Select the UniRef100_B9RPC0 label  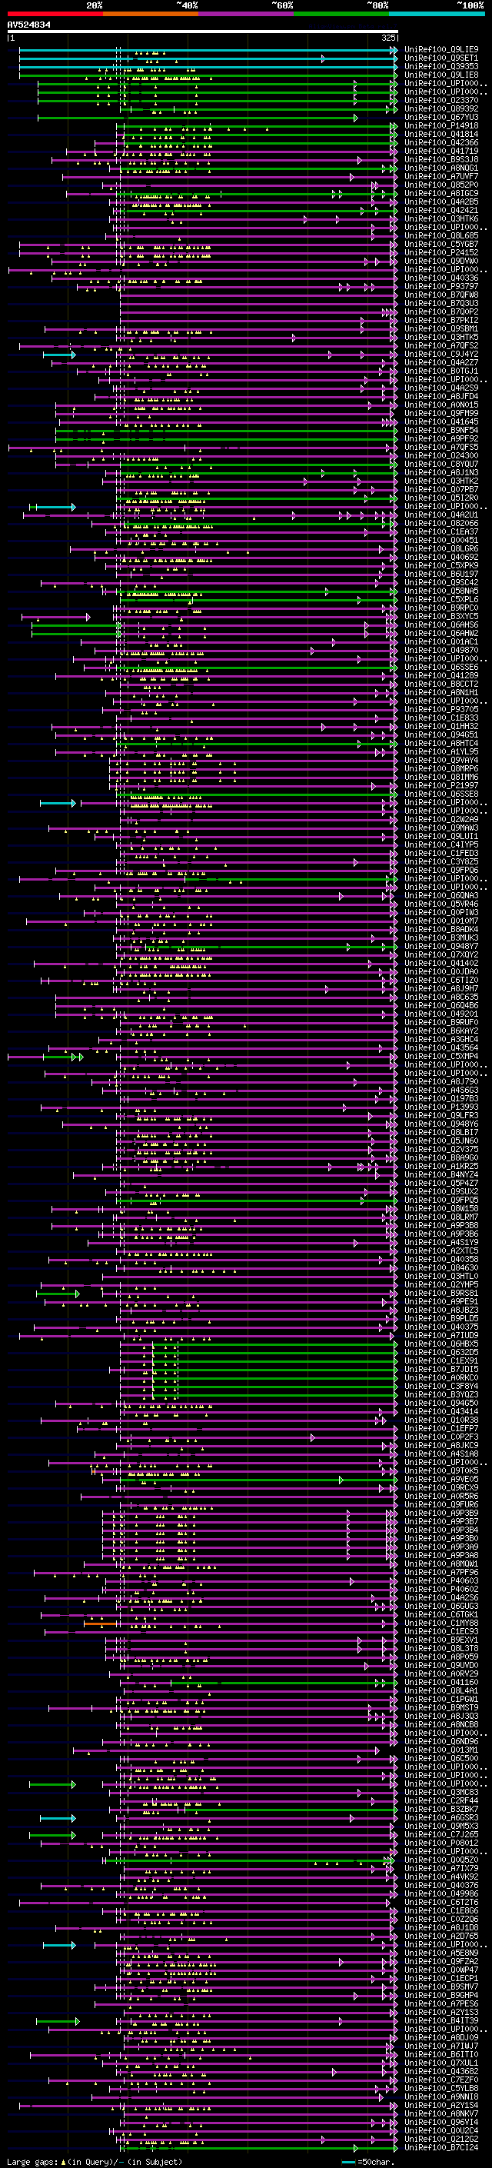click(441, 608)
